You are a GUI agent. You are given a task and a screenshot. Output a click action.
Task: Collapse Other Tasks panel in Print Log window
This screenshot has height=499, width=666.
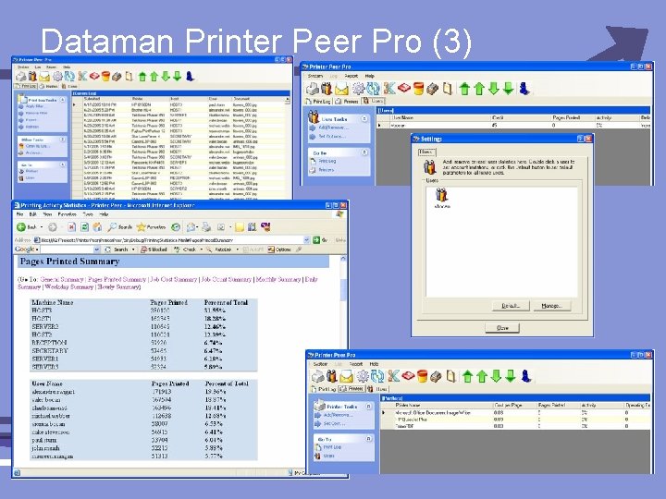(x=63, y=140)
